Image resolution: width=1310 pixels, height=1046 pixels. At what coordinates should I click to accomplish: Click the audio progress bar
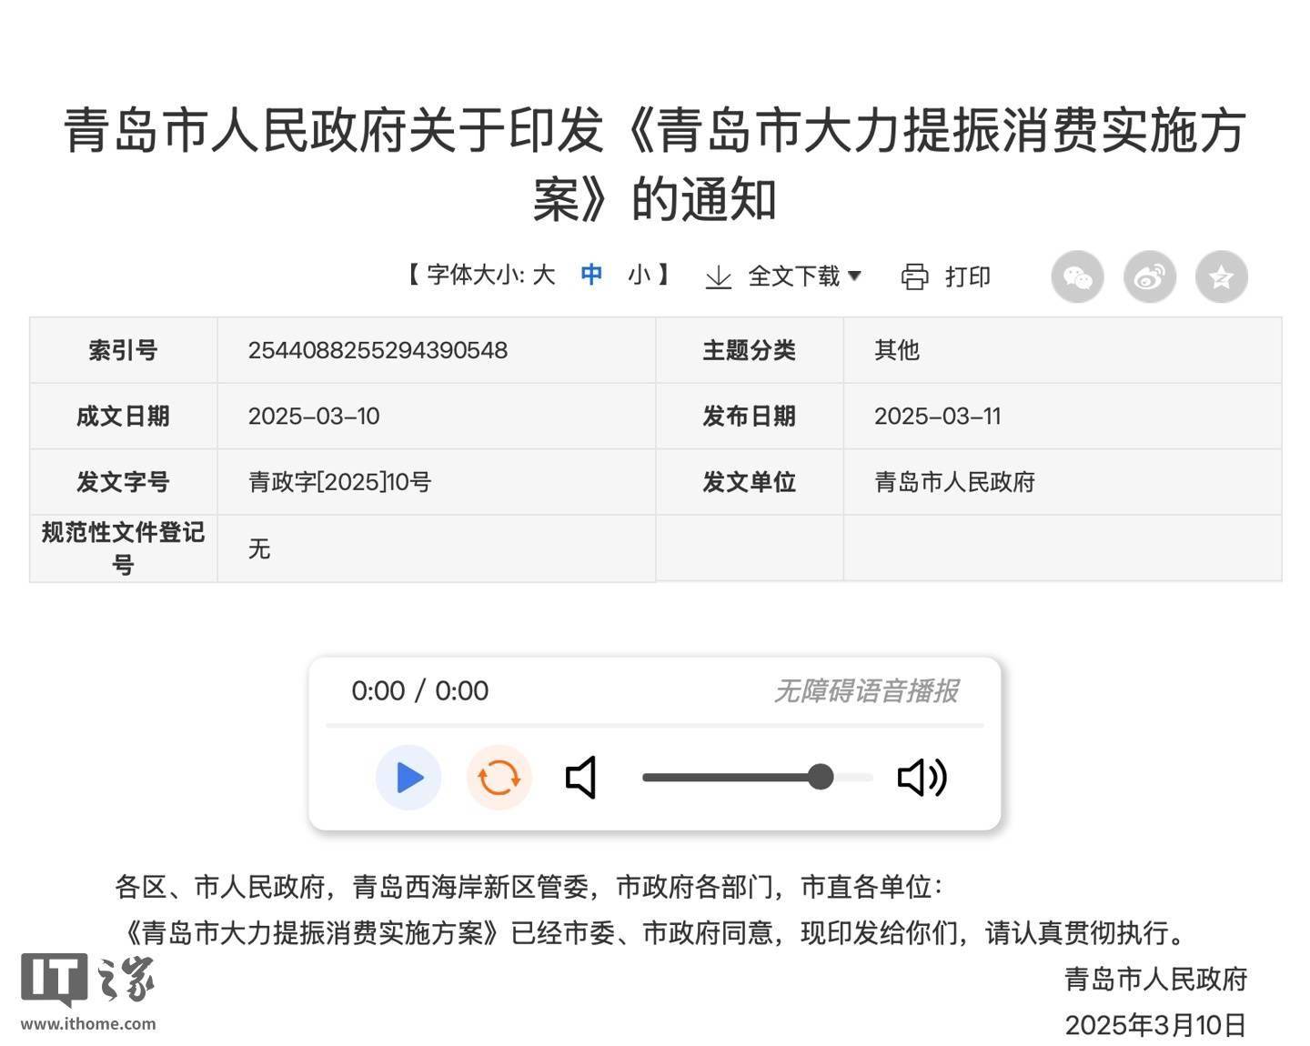pos(655,725)
